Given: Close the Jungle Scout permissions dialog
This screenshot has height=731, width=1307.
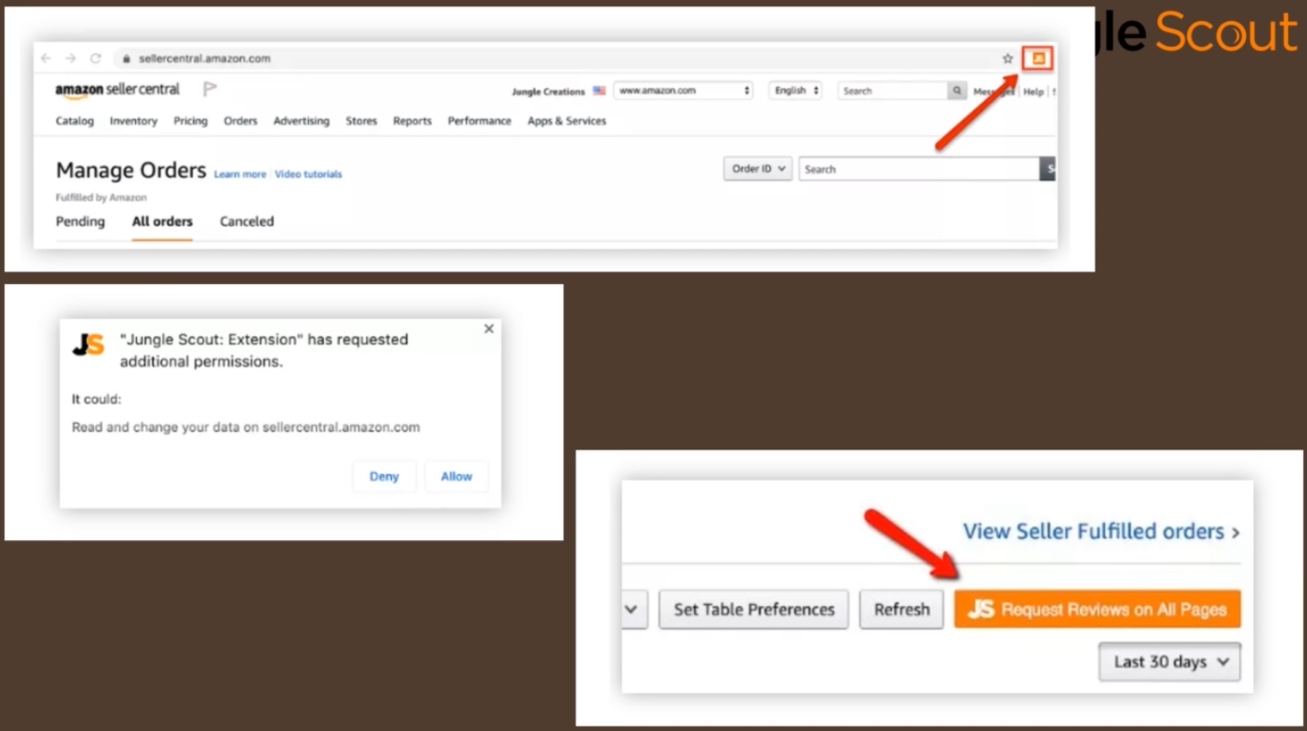Looking at the screenshot, I should [489, 329].
